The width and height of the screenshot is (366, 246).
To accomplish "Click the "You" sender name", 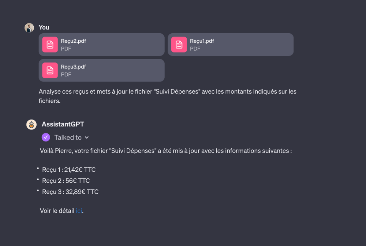I will [44, 27].
